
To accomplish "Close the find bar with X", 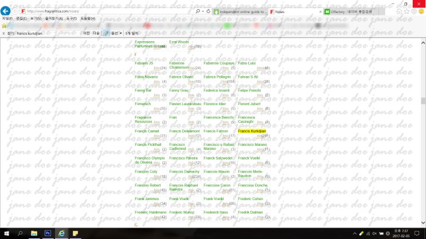I will [3, 33].
